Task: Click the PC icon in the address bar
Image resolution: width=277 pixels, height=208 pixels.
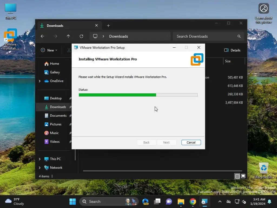Action: point(95,36)
